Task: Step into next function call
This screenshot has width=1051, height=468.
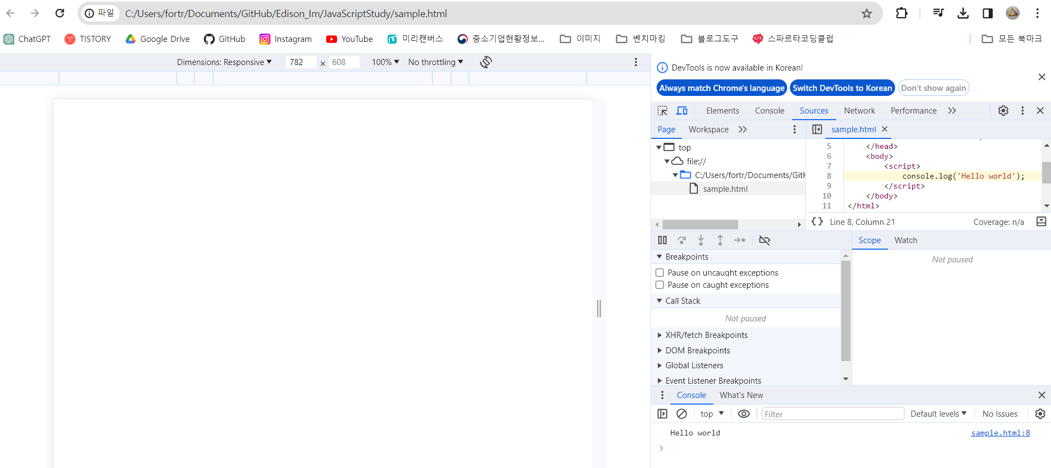Action: (x=701, y=240)
